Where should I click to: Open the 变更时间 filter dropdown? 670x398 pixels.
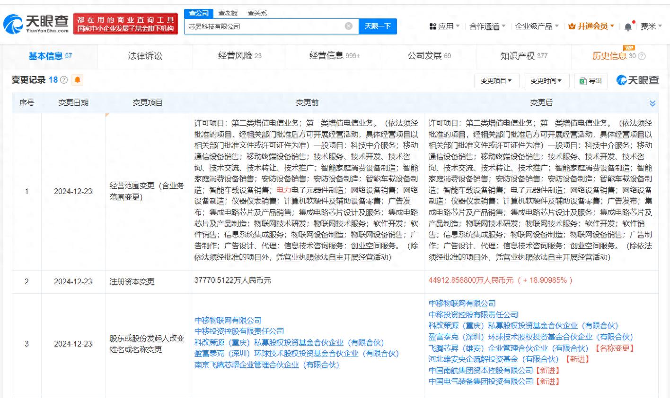point(546,81)
